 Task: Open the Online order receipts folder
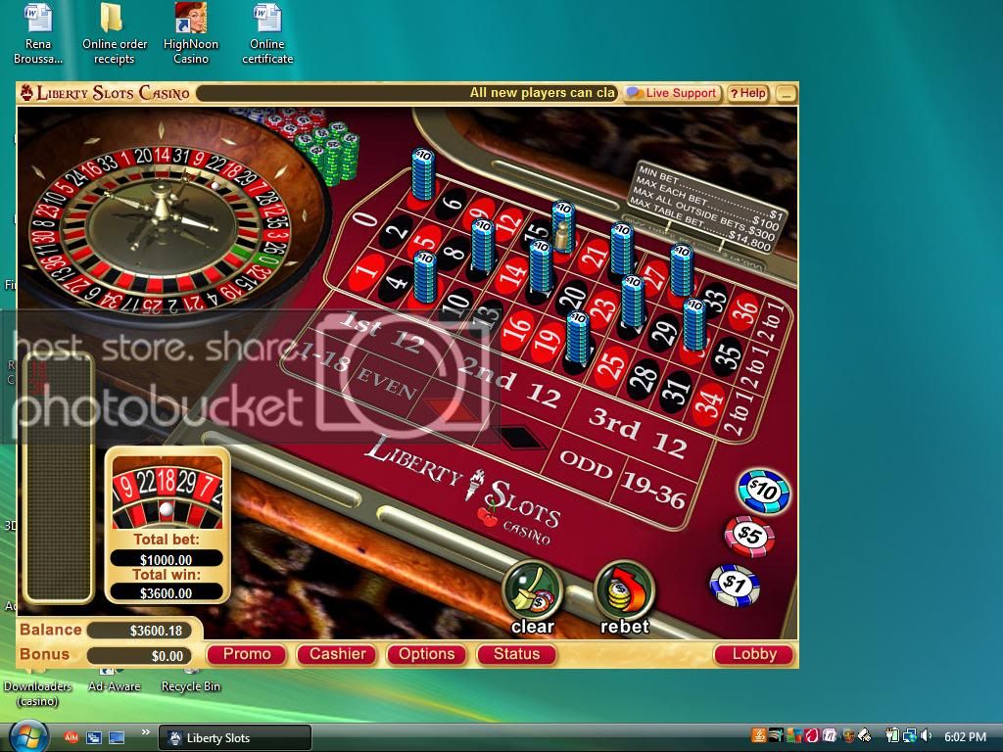pos(115,33)
